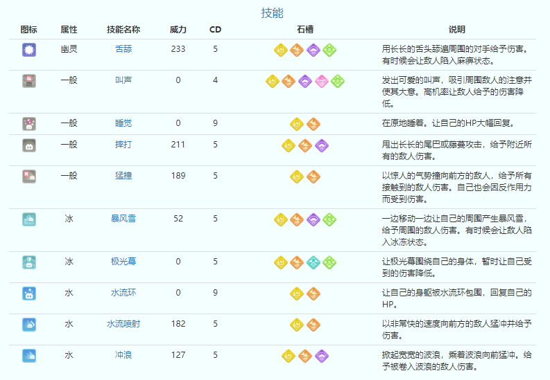Click the power value 233
The height and width of the screenshot is (380, 550).
[x=178, y=49]
